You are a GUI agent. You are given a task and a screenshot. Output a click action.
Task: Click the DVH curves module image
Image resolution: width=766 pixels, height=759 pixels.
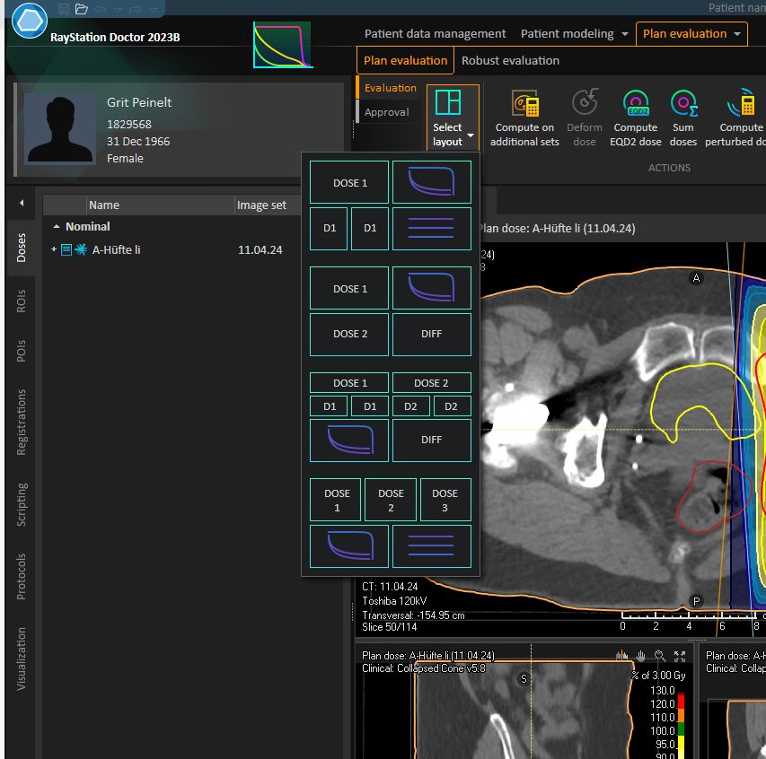(282, 45)
